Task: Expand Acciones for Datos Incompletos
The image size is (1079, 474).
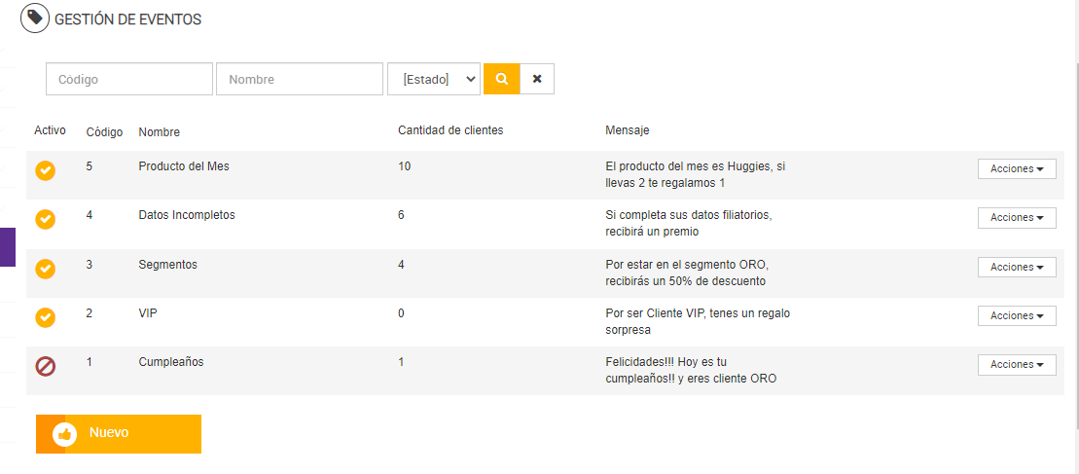Action: 1017,217
